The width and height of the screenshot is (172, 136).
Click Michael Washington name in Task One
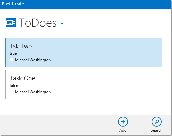point(33,92)
